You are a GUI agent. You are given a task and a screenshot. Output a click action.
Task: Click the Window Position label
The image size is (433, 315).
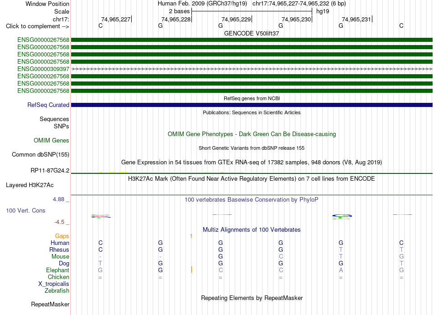[47, 4]
